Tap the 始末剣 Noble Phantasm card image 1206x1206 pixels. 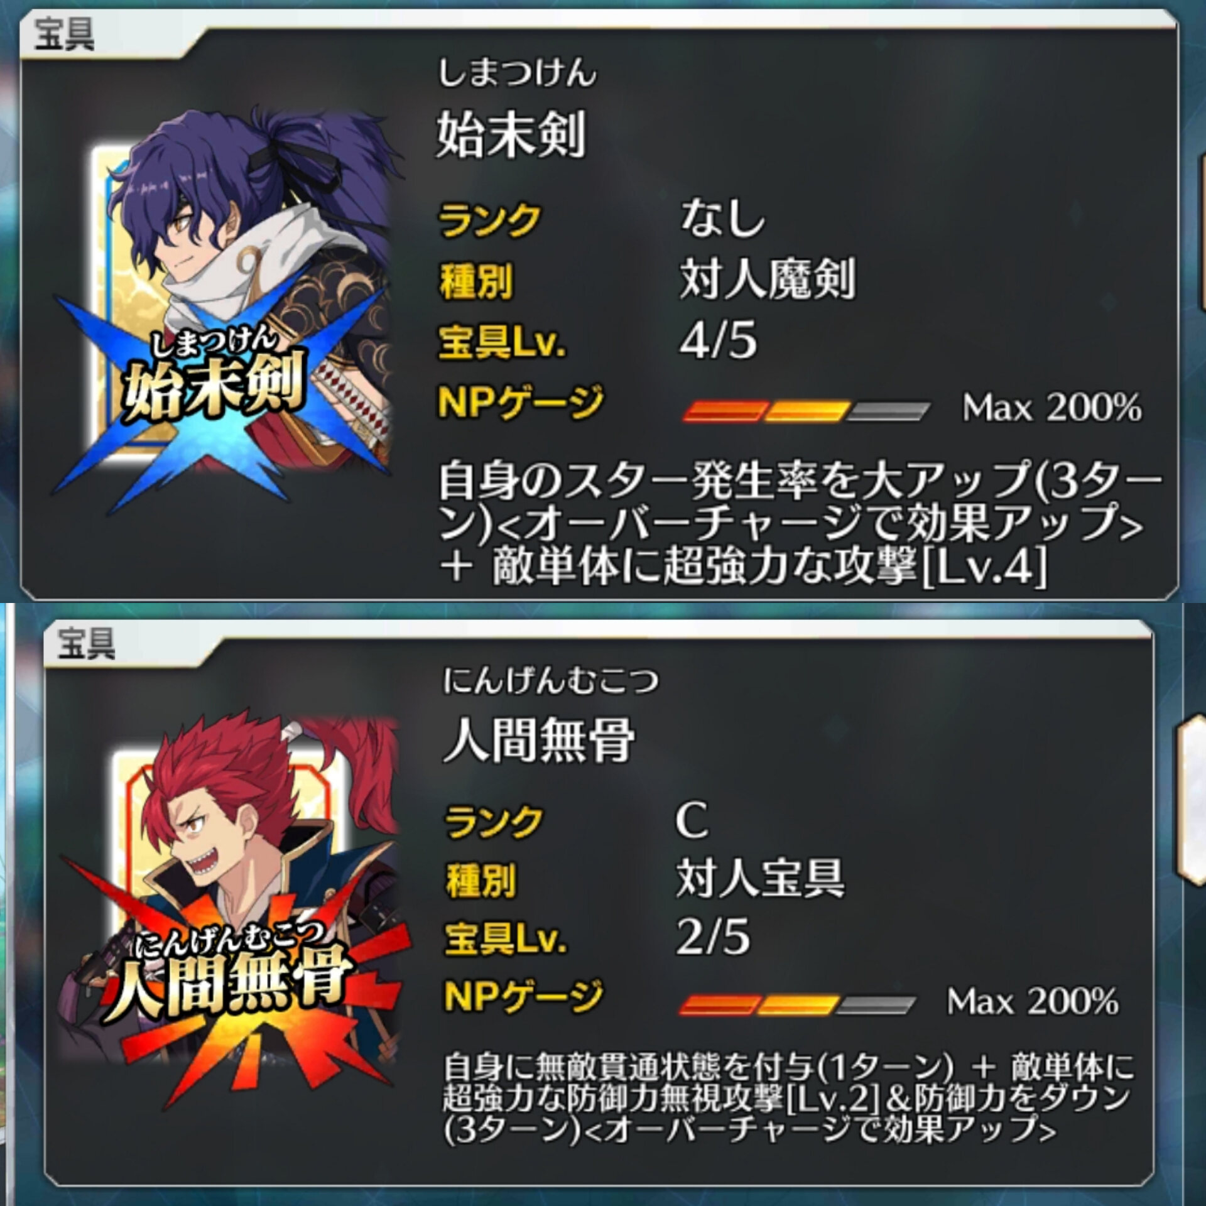point(226,311)
